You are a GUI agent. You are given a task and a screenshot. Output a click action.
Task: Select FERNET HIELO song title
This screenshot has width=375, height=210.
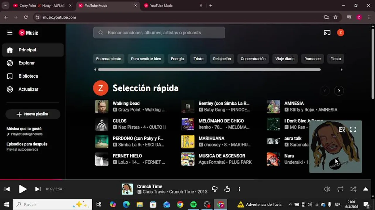[127, 156]
